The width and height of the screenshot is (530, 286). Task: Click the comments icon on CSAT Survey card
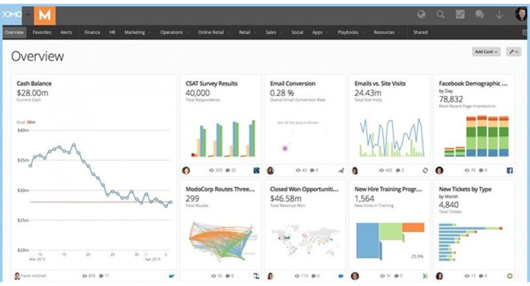click(228, 170)
